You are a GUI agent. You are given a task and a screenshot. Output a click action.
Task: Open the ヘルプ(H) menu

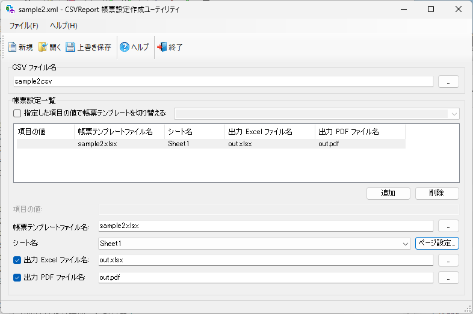[64, 26]
